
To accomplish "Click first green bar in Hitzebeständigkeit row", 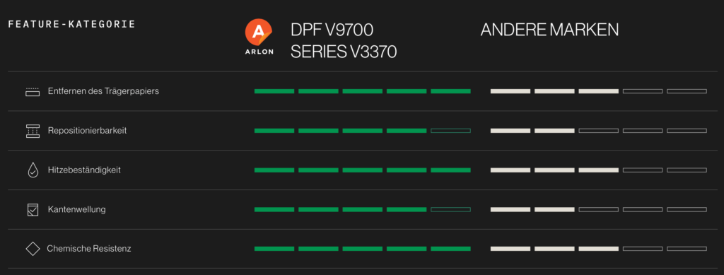I will pyautogui.click(x=274, y=170).
